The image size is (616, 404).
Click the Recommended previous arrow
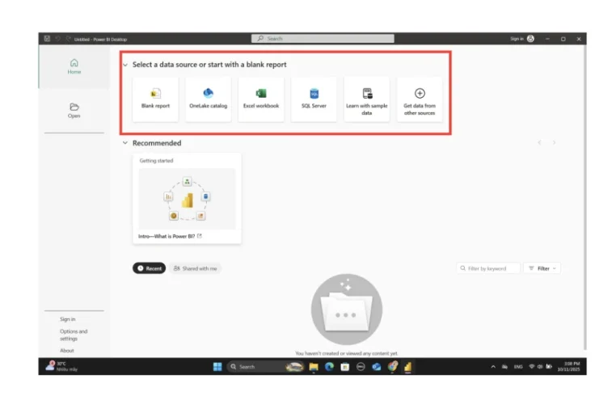coord(539,142)
